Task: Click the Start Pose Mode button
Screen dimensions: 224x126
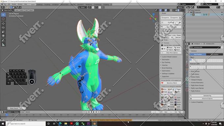Action: 171,27
